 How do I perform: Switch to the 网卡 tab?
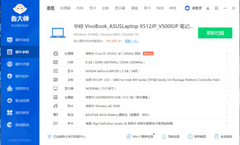(x=147, y=8)
